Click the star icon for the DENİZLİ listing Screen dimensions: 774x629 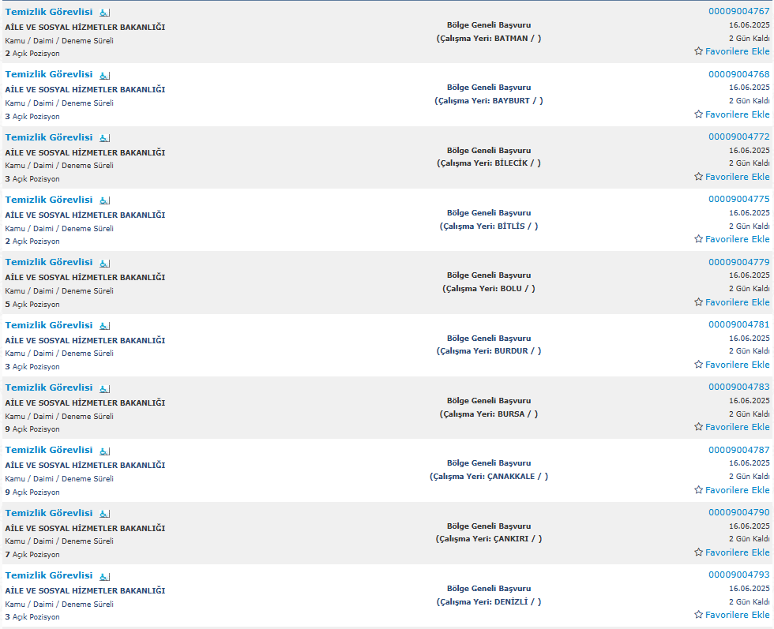698,615
